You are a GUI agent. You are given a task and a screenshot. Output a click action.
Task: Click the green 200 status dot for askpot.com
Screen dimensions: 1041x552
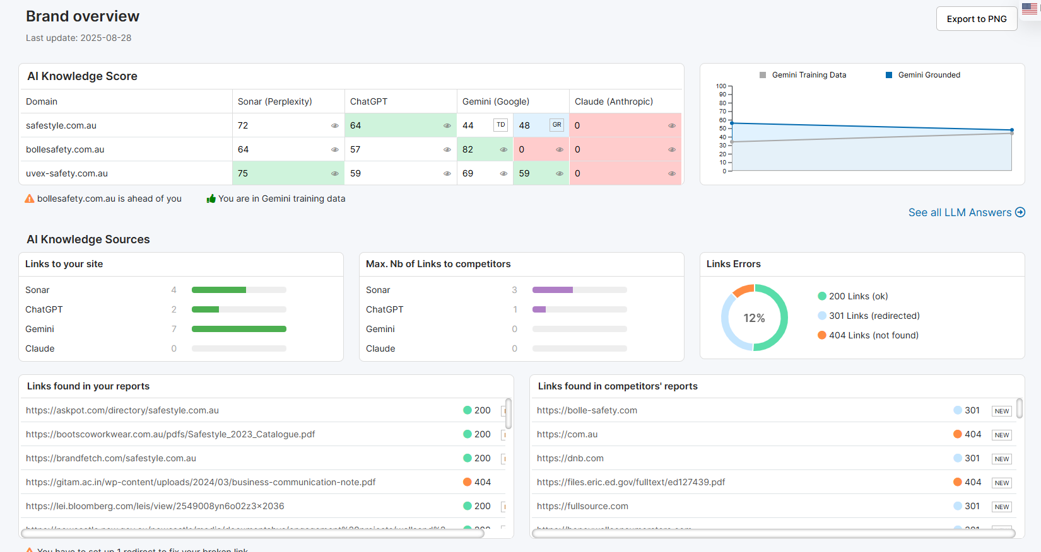click(468, 410)
